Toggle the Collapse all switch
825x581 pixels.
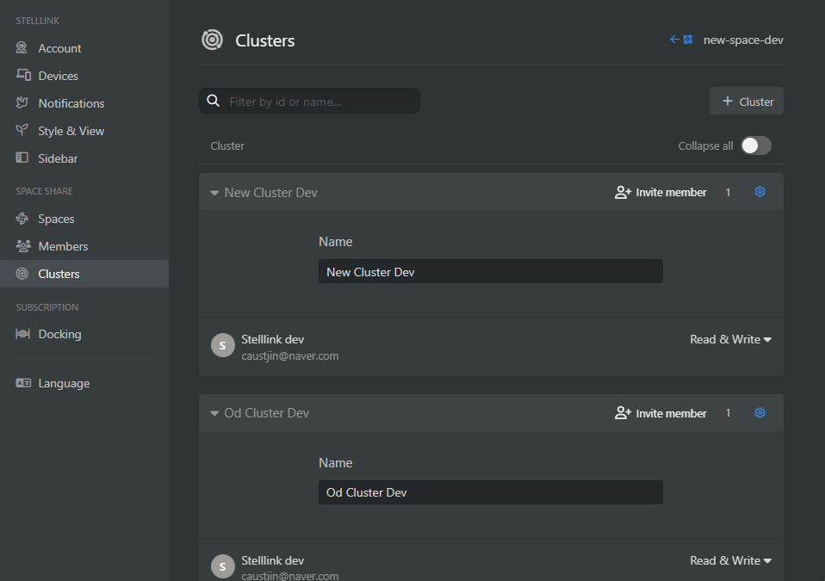756,145
